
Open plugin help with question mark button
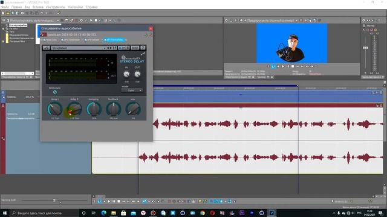143,48
